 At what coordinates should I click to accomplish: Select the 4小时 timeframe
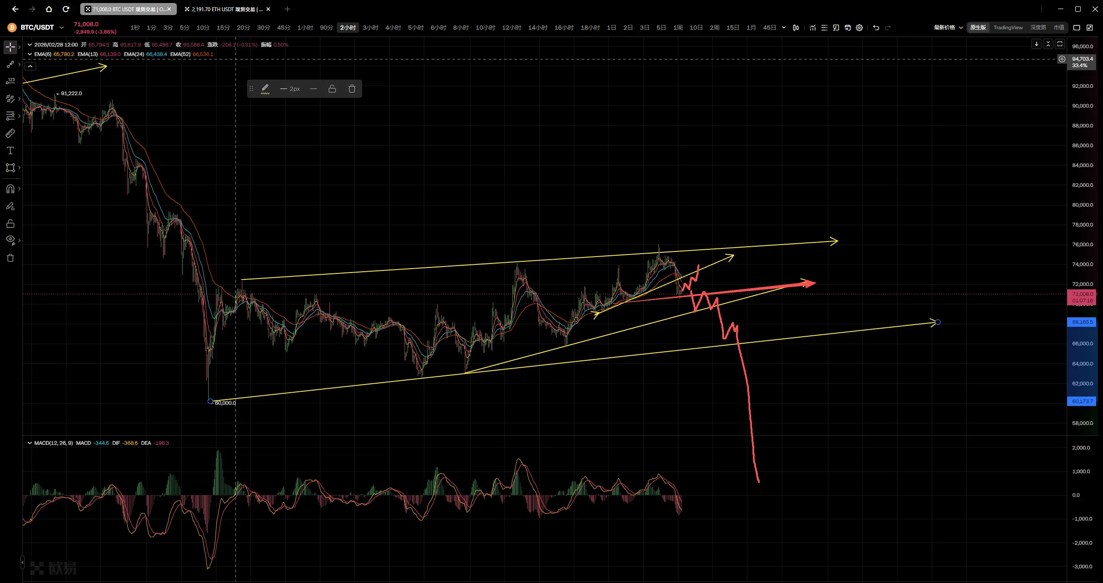point(393,28)
